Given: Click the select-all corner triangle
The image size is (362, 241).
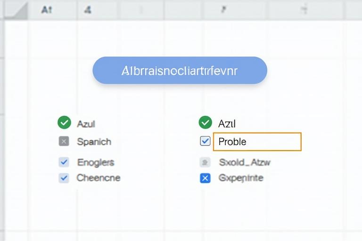Looking at the screenshot, I should coord(19,11).
